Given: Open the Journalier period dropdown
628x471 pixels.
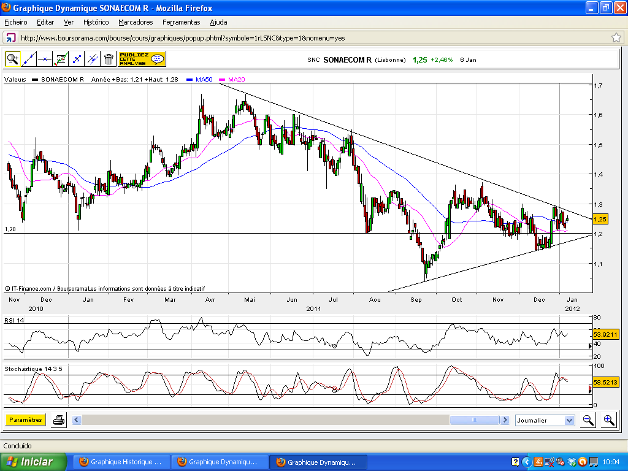Looking at the screenshot, I should (545, 420).
